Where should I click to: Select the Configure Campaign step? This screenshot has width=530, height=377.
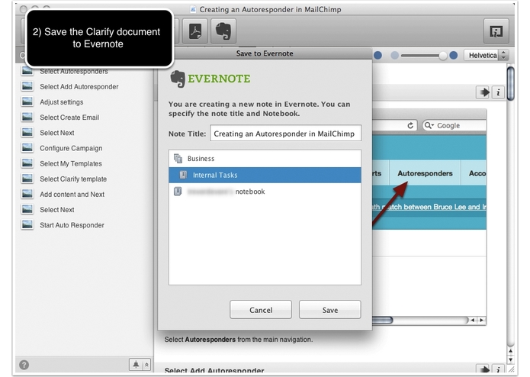[71, 148]
